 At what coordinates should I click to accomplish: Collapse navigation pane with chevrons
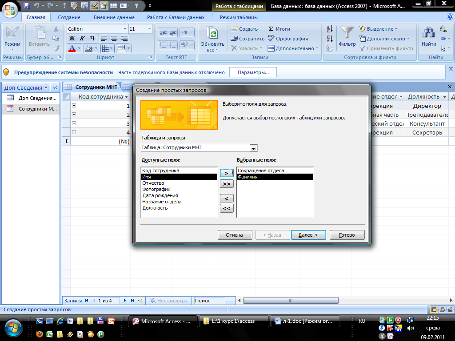pos(55,87)
